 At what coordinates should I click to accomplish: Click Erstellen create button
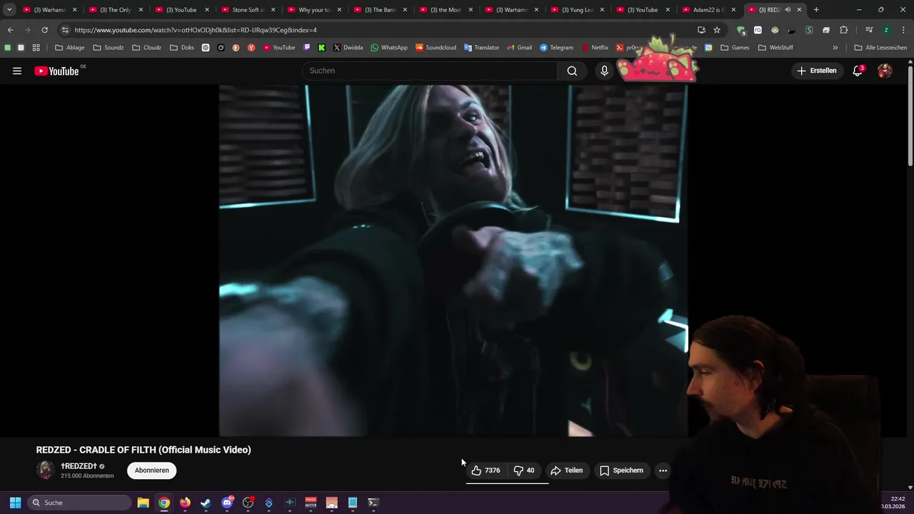coord(817,71)
